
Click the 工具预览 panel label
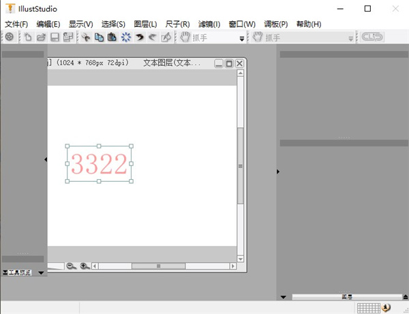(19, 272)
